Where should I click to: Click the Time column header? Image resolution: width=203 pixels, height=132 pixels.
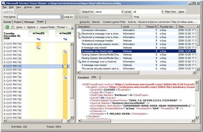pos(186,27)
